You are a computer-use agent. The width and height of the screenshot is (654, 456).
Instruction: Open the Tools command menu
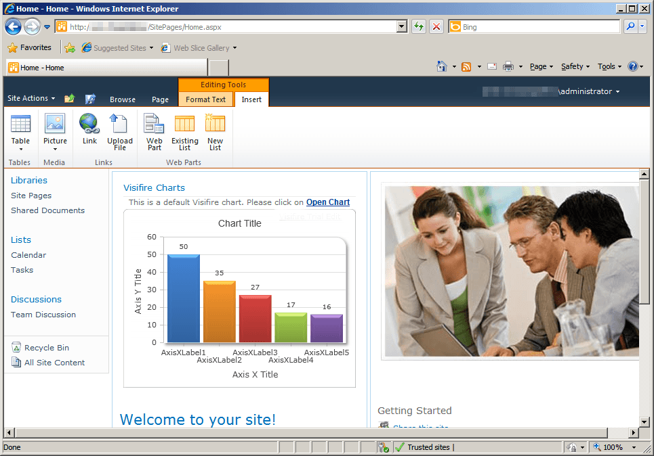click(x=609, y=66)
